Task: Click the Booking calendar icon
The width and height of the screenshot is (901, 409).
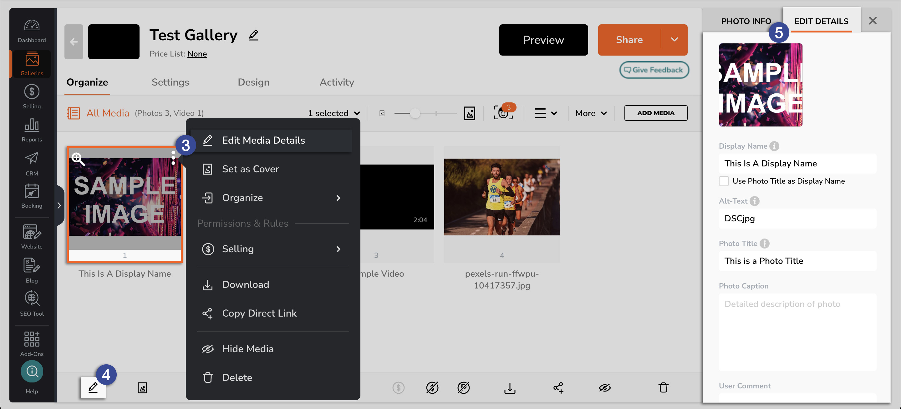Action: coord(32,192)
